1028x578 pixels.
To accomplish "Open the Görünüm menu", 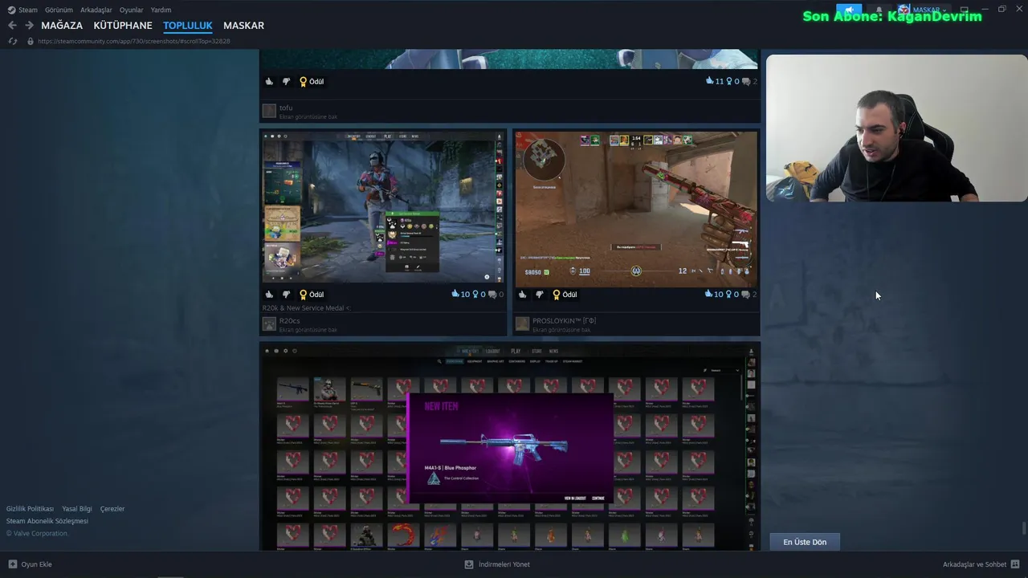I will [x=59, y=10].
